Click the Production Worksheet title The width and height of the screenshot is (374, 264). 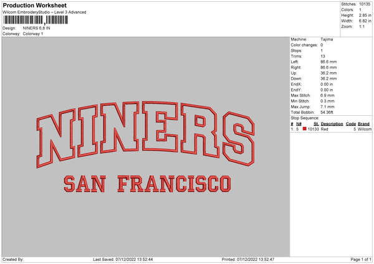(34, 5)
